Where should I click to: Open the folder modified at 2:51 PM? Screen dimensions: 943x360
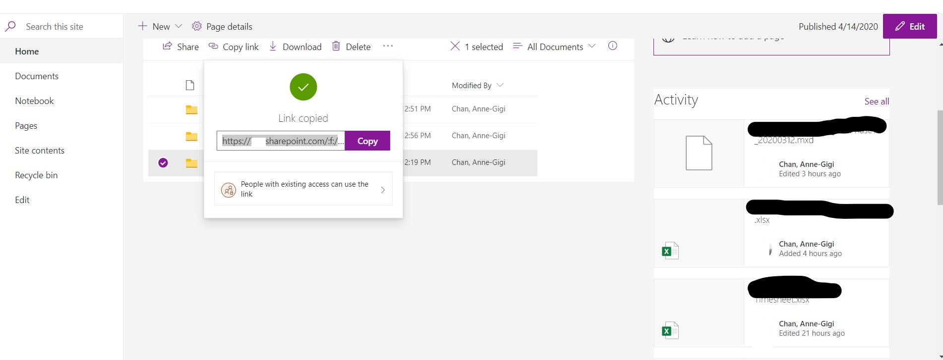click(x=191, y=109)
